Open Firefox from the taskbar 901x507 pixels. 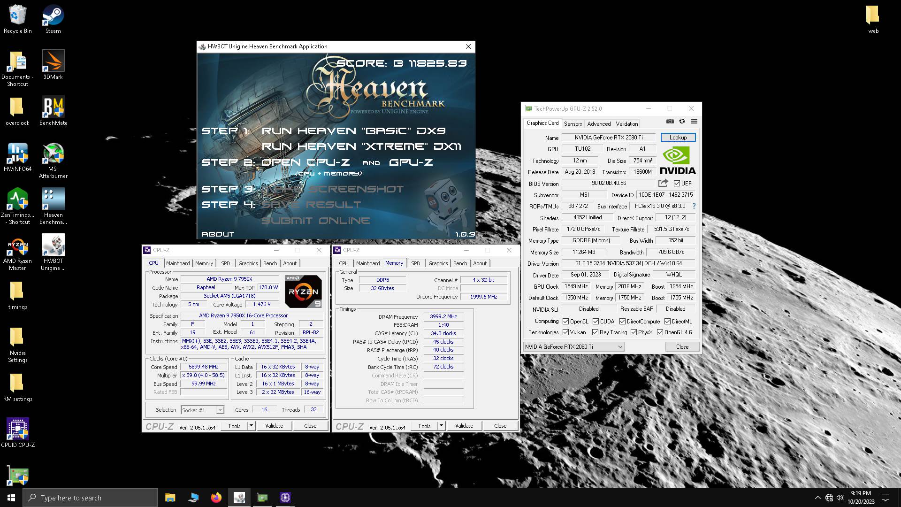click(216, 498)
